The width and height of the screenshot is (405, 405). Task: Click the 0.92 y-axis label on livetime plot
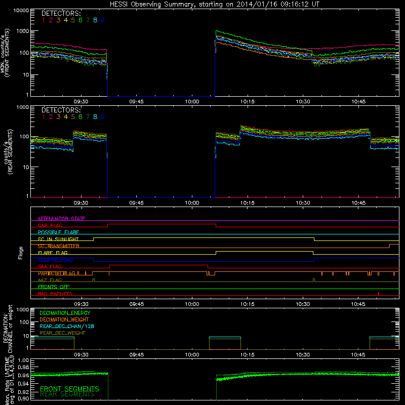[x=23, y=392]
